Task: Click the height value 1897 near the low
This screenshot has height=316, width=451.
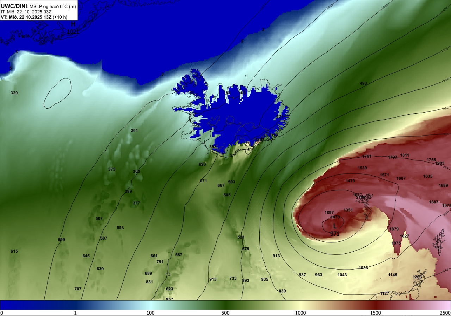Action: [x=329, y=213]
